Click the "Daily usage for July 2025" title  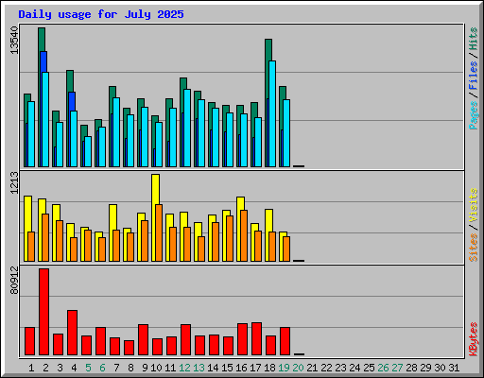tap(101, 14)
